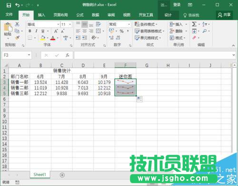Click in the formula bar

click(x=153, y=55)
